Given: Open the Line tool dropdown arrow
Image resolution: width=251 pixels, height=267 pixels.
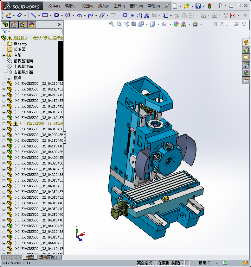Looking at the screenshot, I should [x=39, y=16].
